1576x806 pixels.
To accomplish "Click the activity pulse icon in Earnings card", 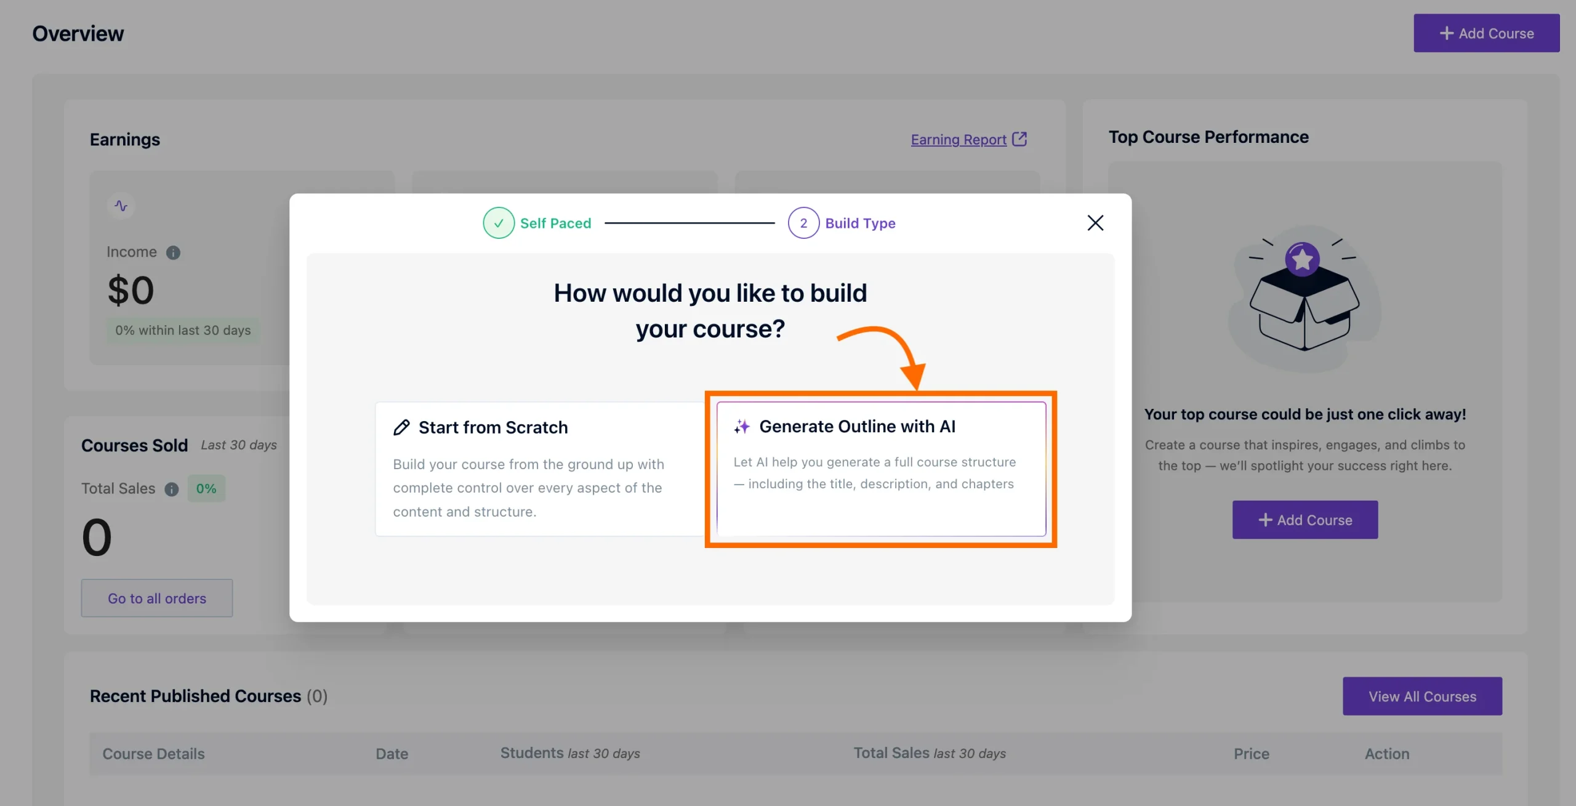I will pos(121,206).
